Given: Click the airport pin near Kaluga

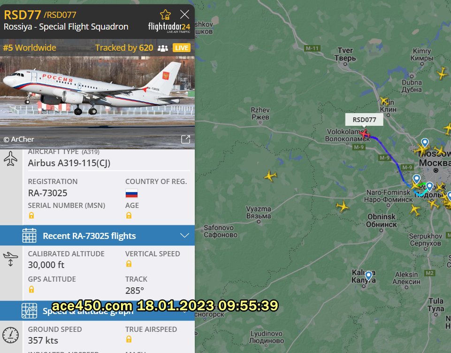Looking at the screenshot, I should tap(368, 276).
